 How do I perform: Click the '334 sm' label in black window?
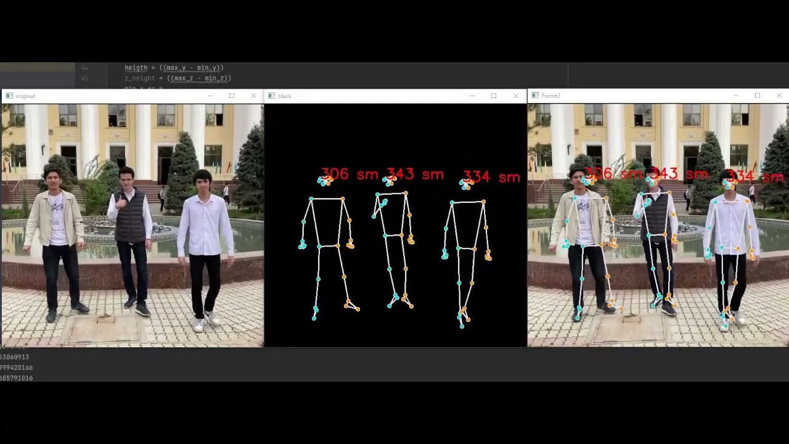491,178
